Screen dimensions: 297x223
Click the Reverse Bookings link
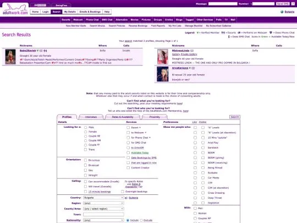tap(138, 26)
